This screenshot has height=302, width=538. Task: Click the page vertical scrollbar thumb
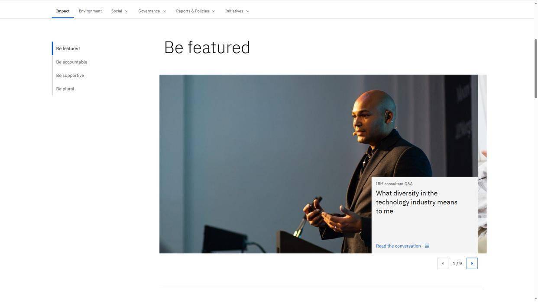tap(535, 69)
